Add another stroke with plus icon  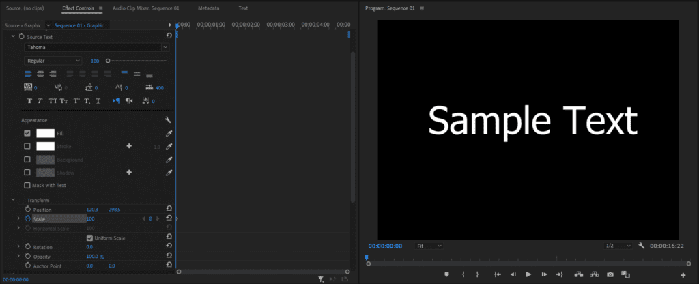click(129, 146)
